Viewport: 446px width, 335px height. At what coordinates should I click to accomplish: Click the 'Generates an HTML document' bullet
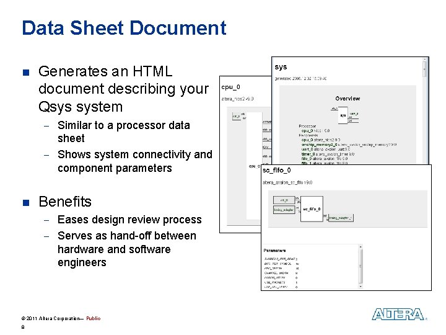[x=123, y=89]
